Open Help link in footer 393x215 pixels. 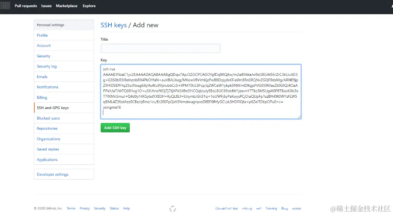(126, 209)
